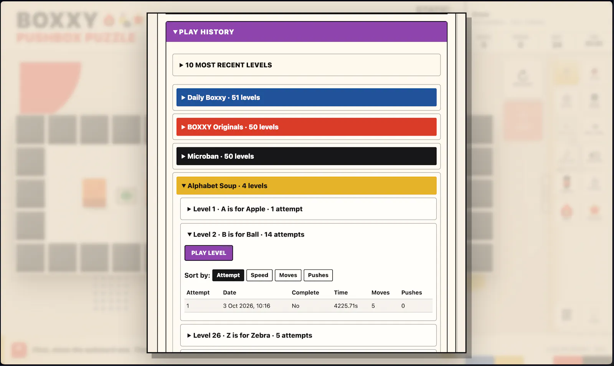Image resolution: width=614 pixels, height=366 pixels.
Task: Click the Moves column header in table
Action: tap(381, 293)
